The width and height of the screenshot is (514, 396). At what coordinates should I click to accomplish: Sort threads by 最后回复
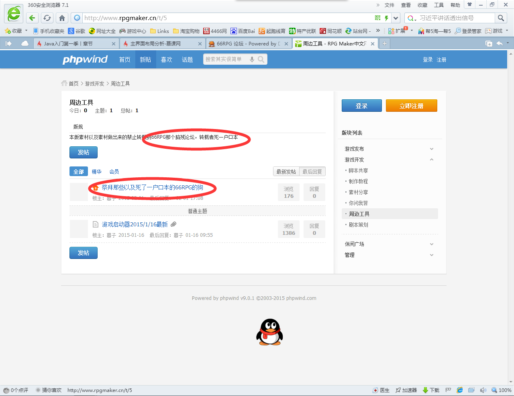point(312,172)
